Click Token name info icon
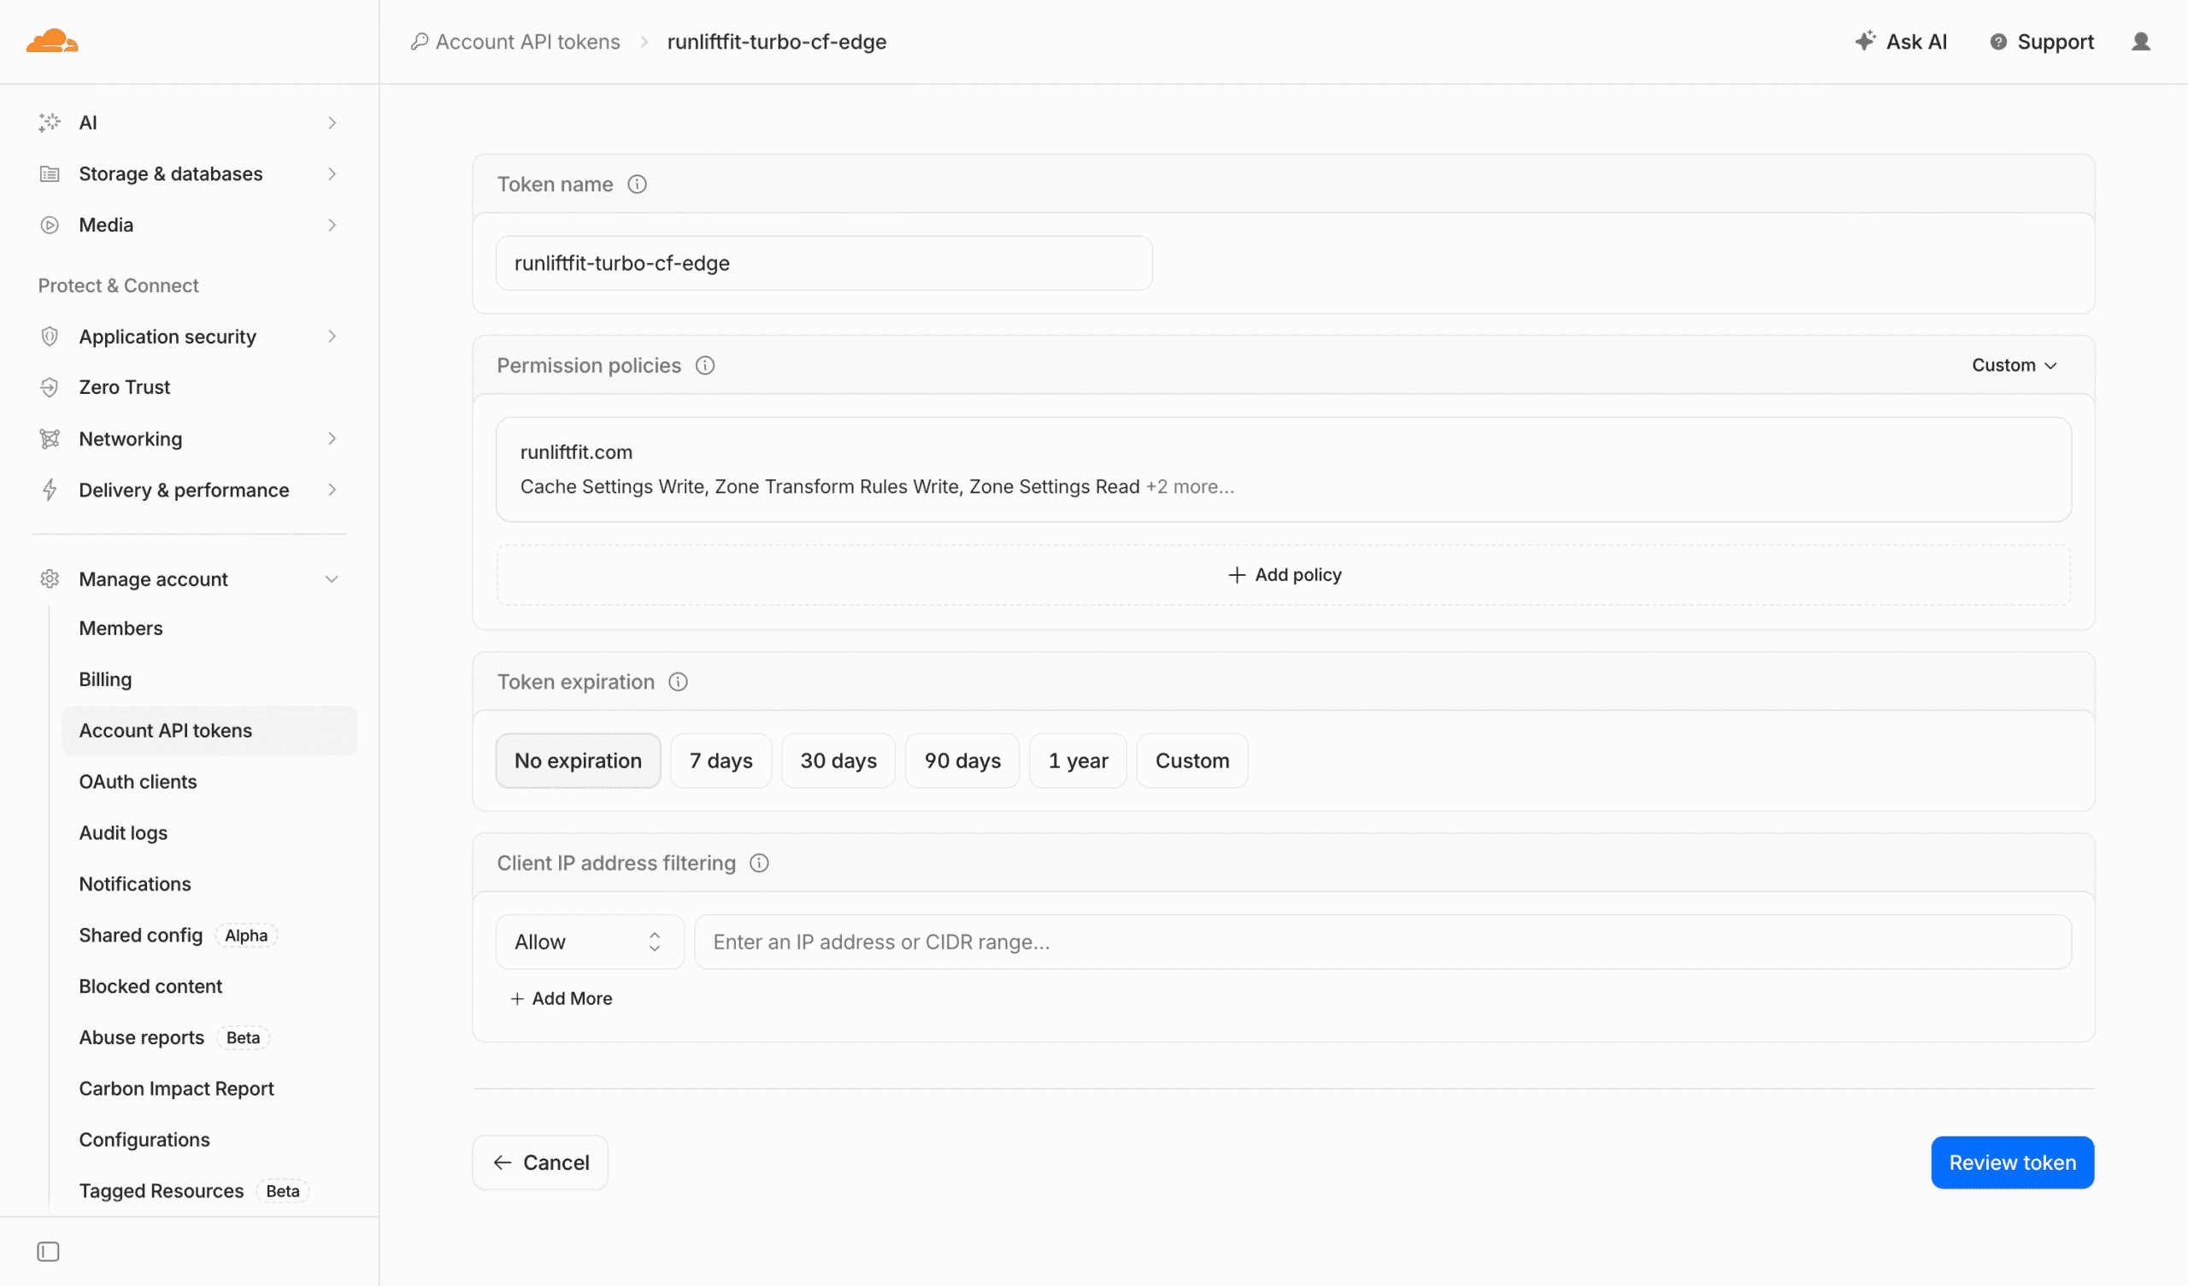 coord(638,184)
